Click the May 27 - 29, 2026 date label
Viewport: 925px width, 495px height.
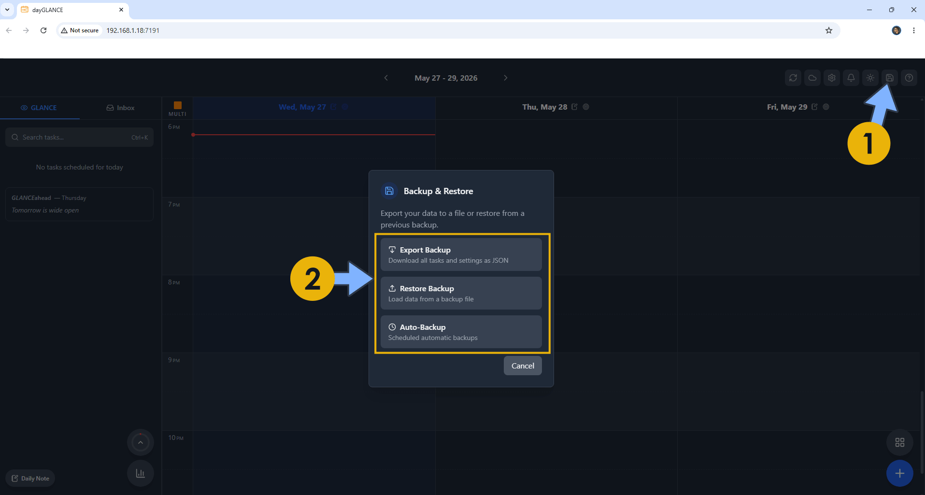(446, 78)
